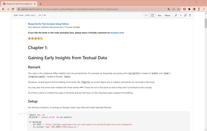Open the Raw file view
Screen dimensions: 207x131
(160, 15)
